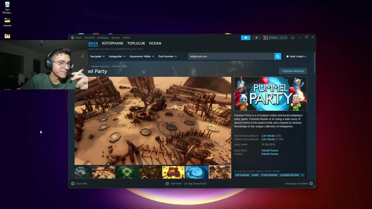The height and width of the screenshot is (209, 372).
Task: Click the Komik tag
Action: [x=255, y=175]
